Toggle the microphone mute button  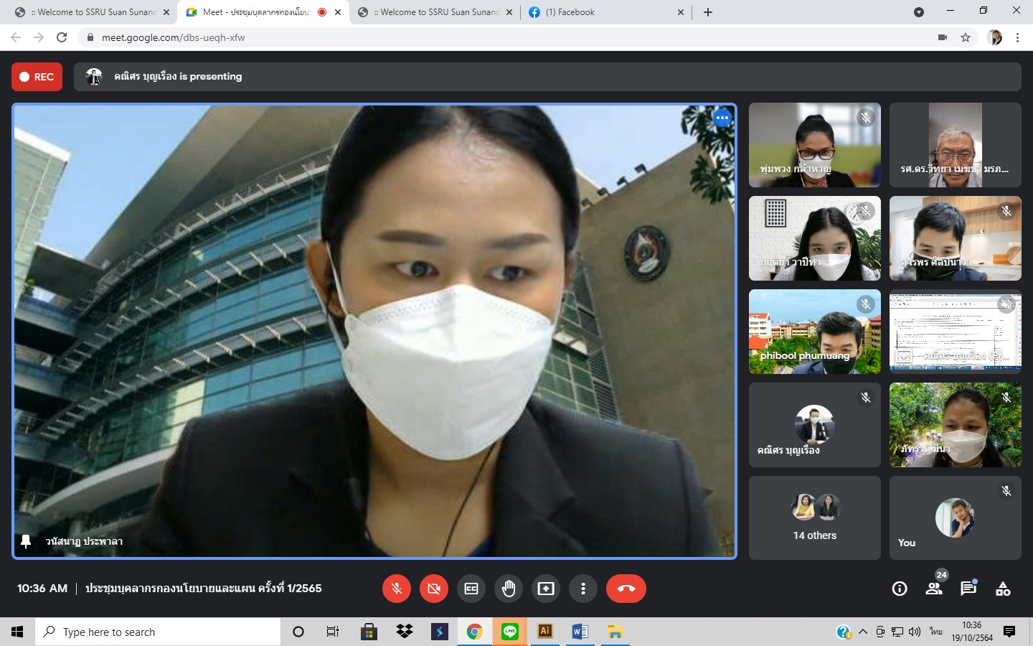click(397, 589)
